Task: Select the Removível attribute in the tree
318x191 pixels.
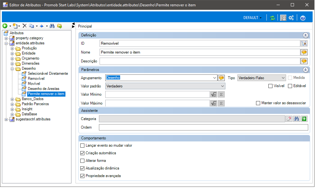Action: 36,79
